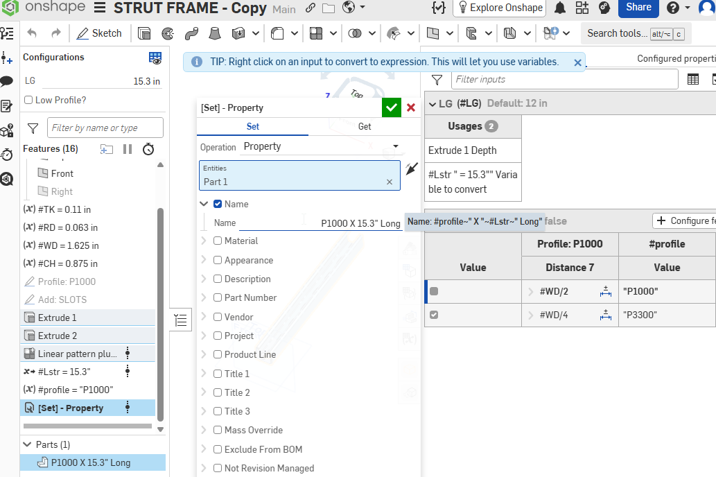Enable the Appearance property checkbox
716x477 pixels.
tap(218, 260)
